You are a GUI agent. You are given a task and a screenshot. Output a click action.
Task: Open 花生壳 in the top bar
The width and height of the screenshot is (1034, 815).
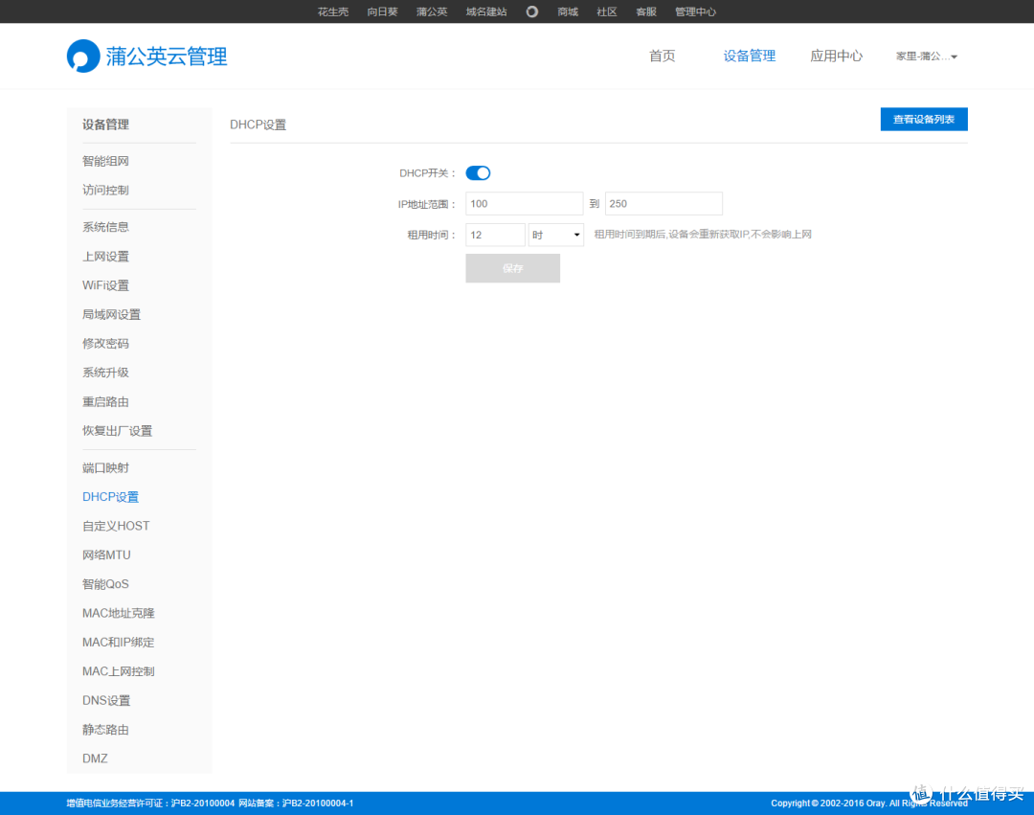click(333, 11)
